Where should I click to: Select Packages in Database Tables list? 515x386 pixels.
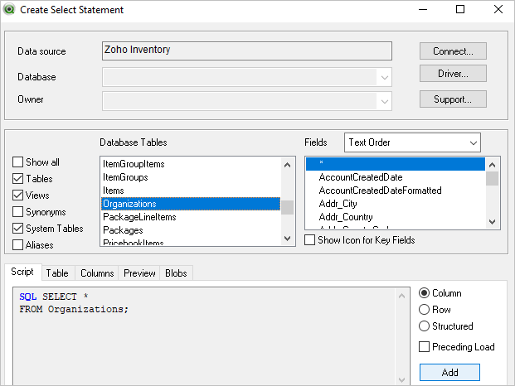[123, 230]
